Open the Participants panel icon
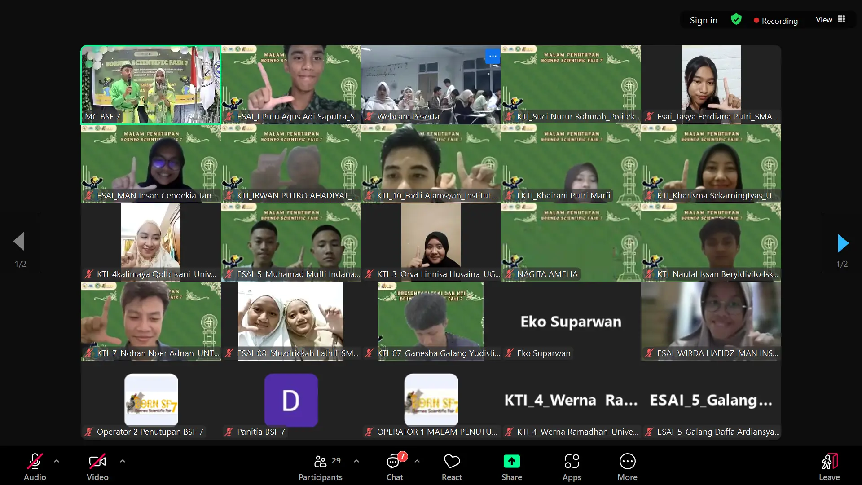862x485 pixels. [x=321, y=462]
